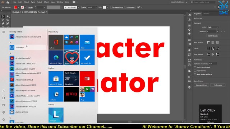
Task: Open the fill color dropdown arrow
Action: (x=18, y=7)
